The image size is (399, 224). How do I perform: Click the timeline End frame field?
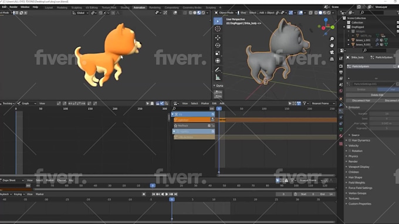(326, 194)
